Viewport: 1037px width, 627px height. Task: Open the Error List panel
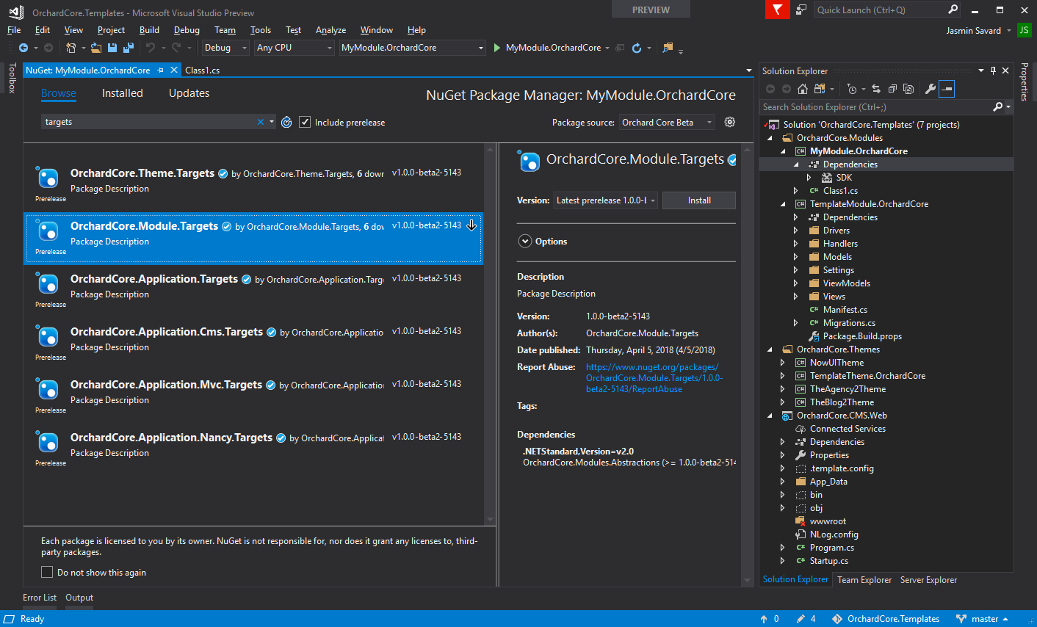pyautogui.click(x=40, y=598)
